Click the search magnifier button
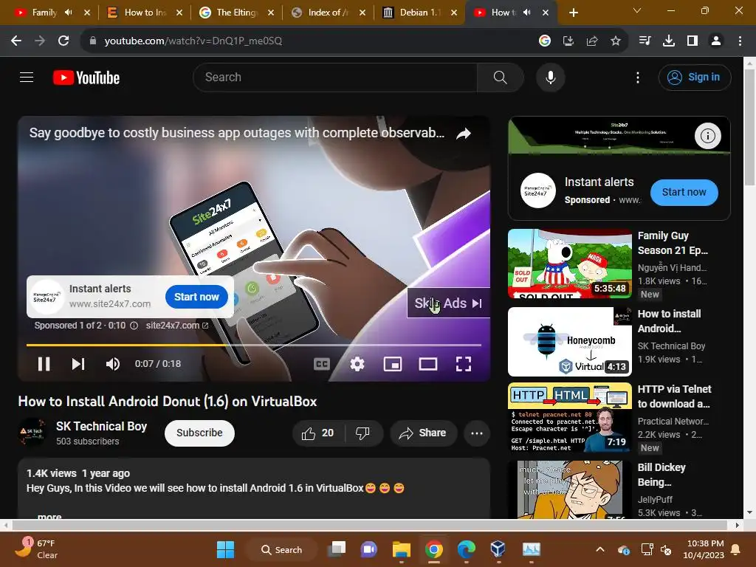The height and width of the screenshot is (567, 756). click(500, 77)
